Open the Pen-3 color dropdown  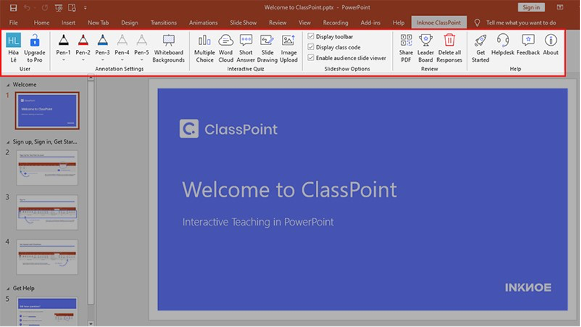coord(102,60)
